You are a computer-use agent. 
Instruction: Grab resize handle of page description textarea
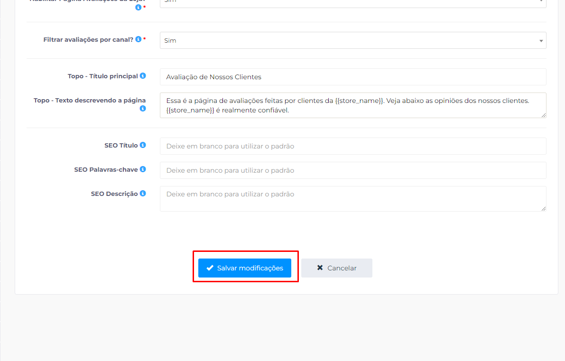click(x=543, y=115)
